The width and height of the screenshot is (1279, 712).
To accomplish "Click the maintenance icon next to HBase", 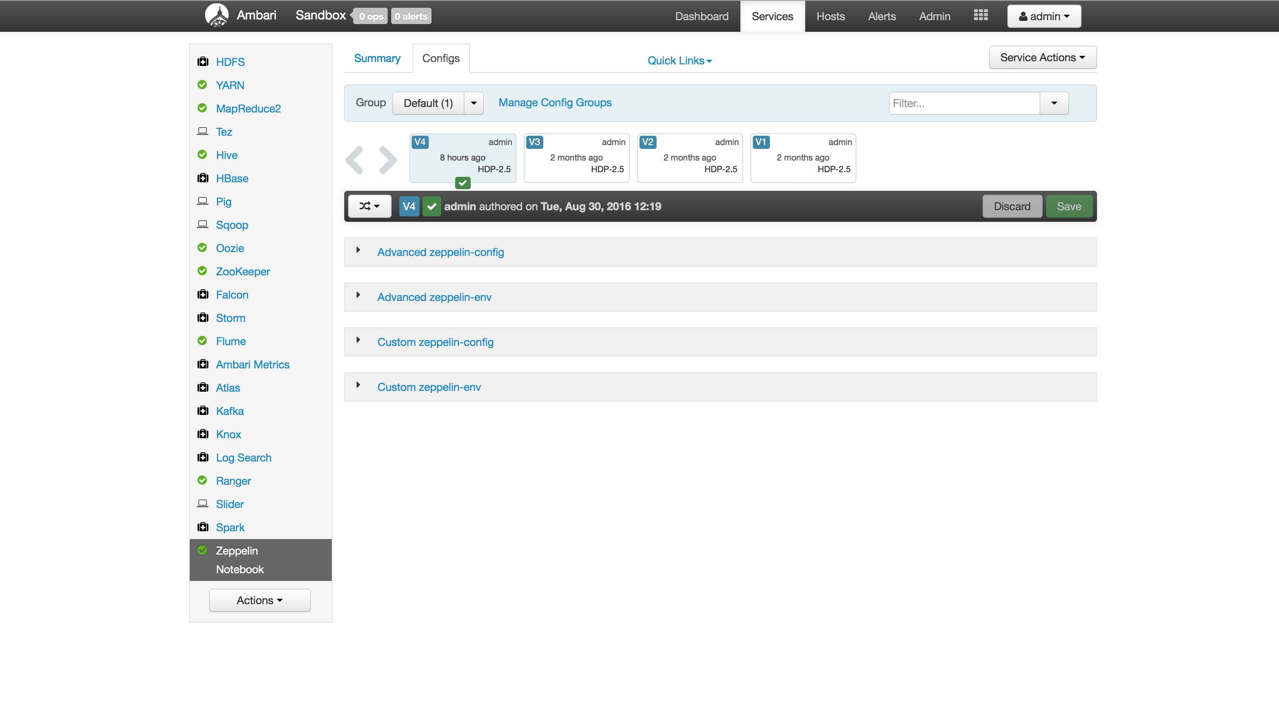I will tap(203, 178).
